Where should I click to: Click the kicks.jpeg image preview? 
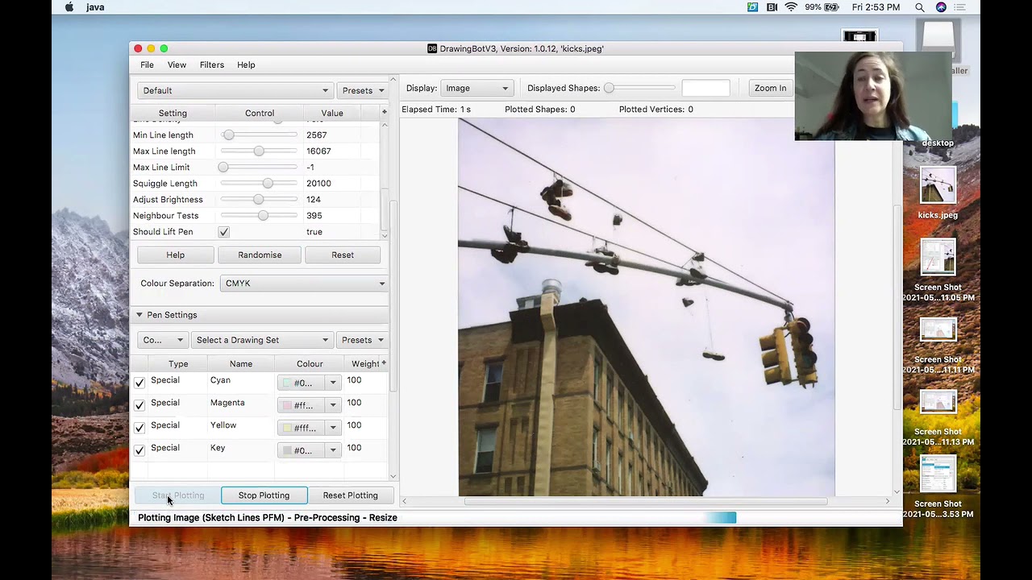(647, 307)
